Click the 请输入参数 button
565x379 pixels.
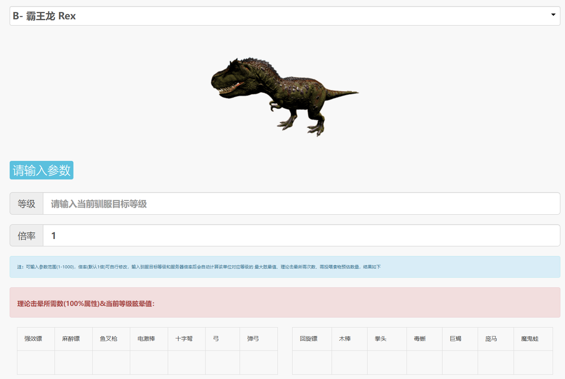tap(41, 170)
